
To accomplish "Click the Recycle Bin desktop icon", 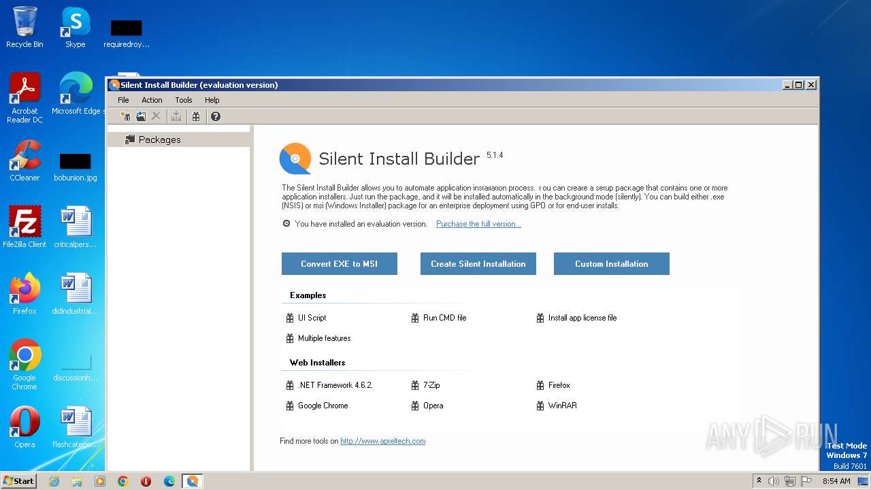I will coord(24,27).
